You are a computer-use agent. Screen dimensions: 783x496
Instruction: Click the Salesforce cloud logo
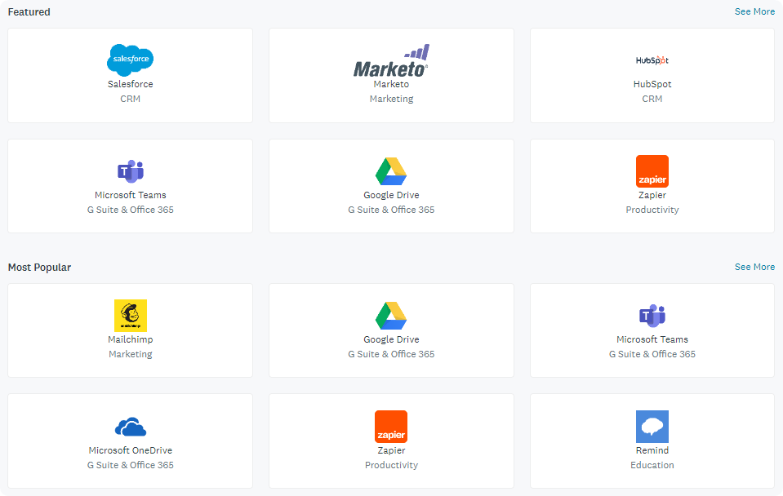pyautogui.click(x=131, y=60)
